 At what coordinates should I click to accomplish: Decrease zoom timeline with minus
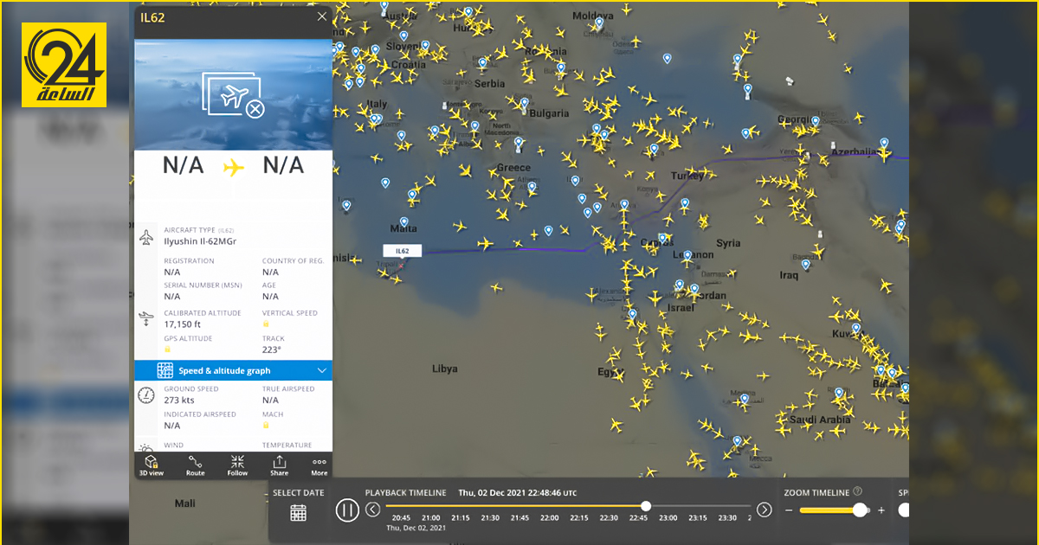tap(789, 510)
